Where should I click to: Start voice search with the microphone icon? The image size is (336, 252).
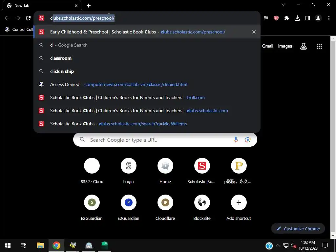pos(236,140)
